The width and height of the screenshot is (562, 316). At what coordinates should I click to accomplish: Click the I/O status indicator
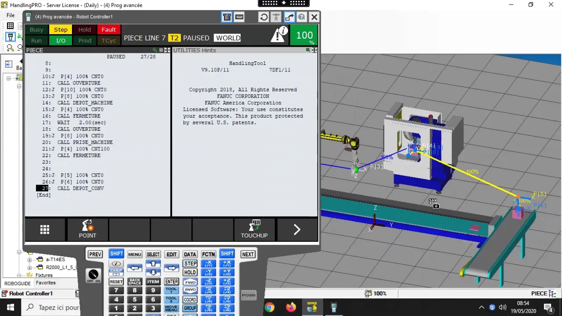point(61,40)
